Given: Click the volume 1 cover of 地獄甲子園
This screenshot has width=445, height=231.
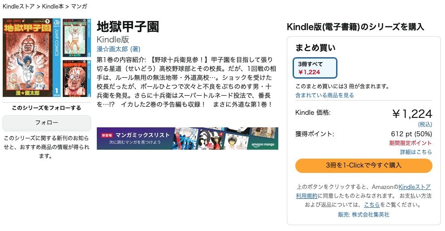Looking at the screenshot, I should click(31, 58).
